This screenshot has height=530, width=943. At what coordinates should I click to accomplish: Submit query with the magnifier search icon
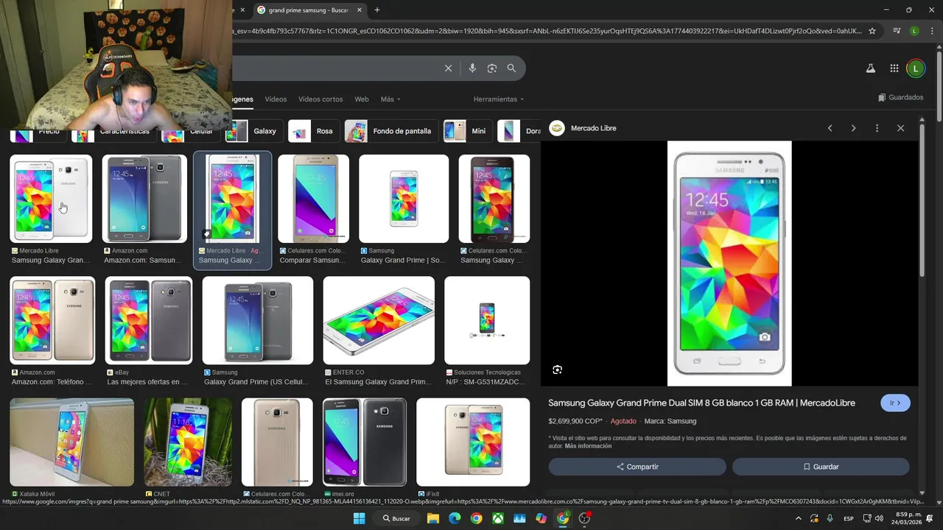[x=511, y=68]
